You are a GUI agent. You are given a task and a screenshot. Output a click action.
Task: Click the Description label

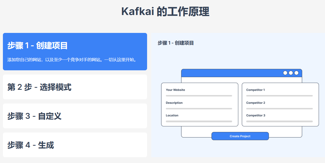pos(174,103)
